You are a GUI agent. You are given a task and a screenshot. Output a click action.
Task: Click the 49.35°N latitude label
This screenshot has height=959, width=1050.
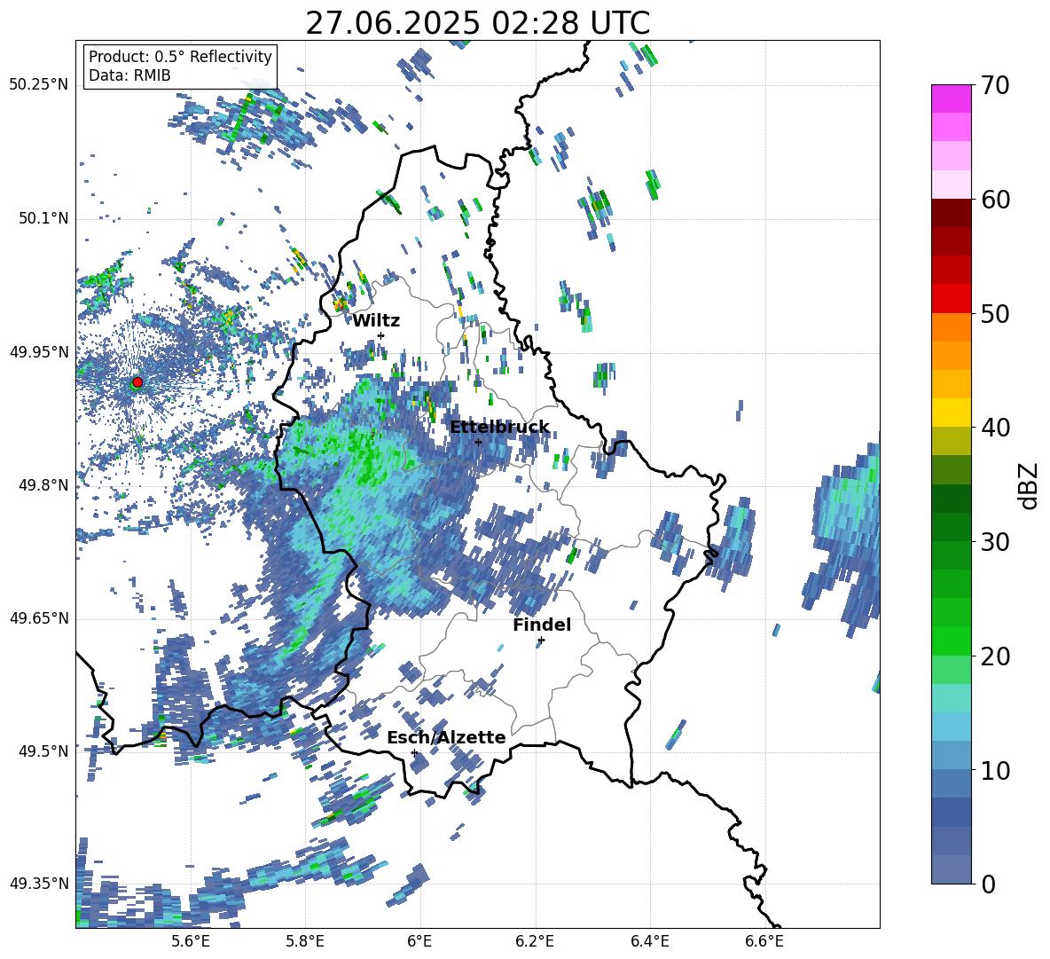(x=39, y=884)
